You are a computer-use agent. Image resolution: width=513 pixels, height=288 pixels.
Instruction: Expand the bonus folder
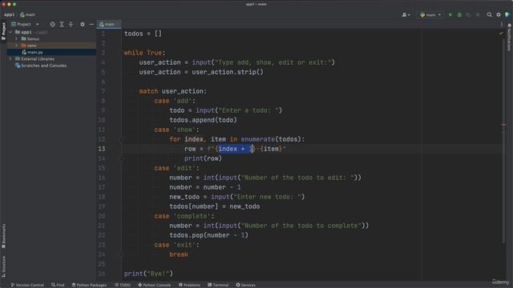[16, 38]
